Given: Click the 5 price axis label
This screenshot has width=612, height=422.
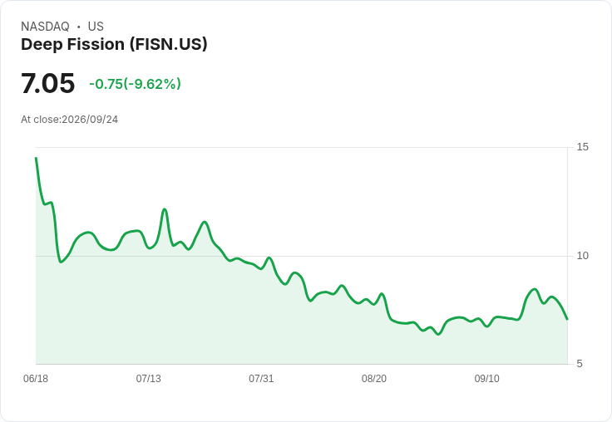Looking at the screenshot, I should [x=580, y=364].
